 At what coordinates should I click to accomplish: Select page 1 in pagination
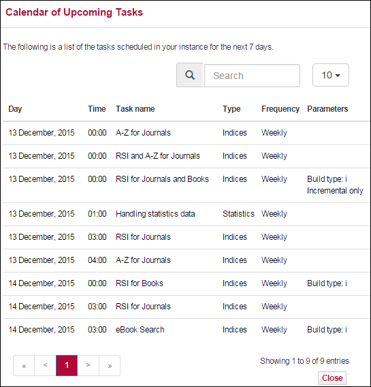coord(67,365)
